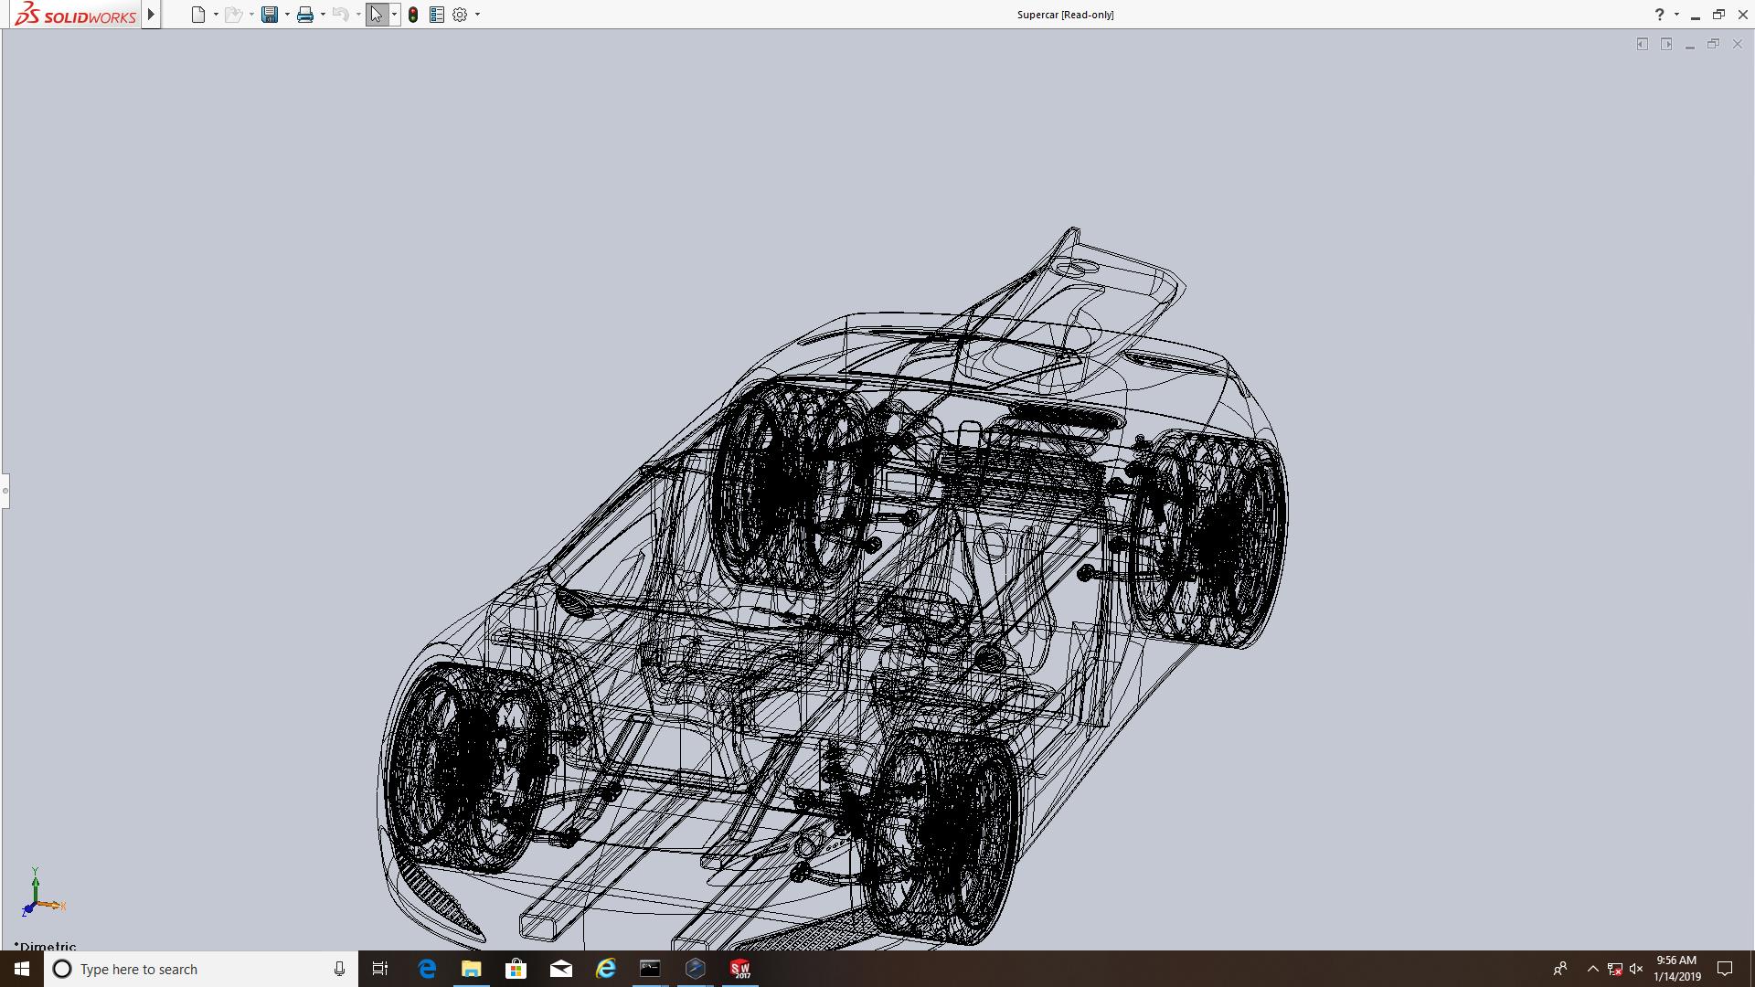
Task: Expand SolidWorks menu bar arrow
Action: 152,15
